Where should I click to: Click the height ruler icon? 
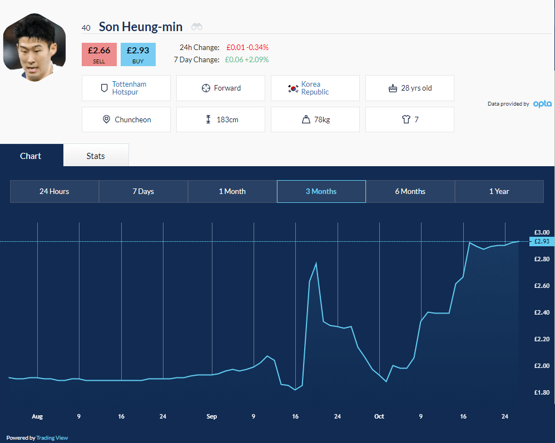tap(208, 120)
